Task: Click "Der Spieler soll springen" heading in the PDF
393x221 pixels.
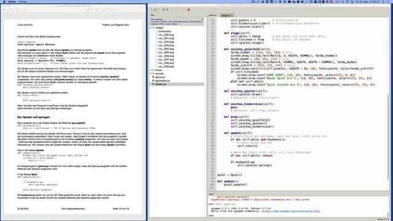Action: (34, 117)
